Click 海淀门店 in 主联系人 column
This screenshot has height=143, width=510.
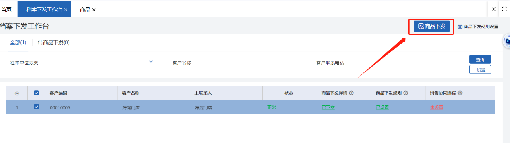(203, 107)
